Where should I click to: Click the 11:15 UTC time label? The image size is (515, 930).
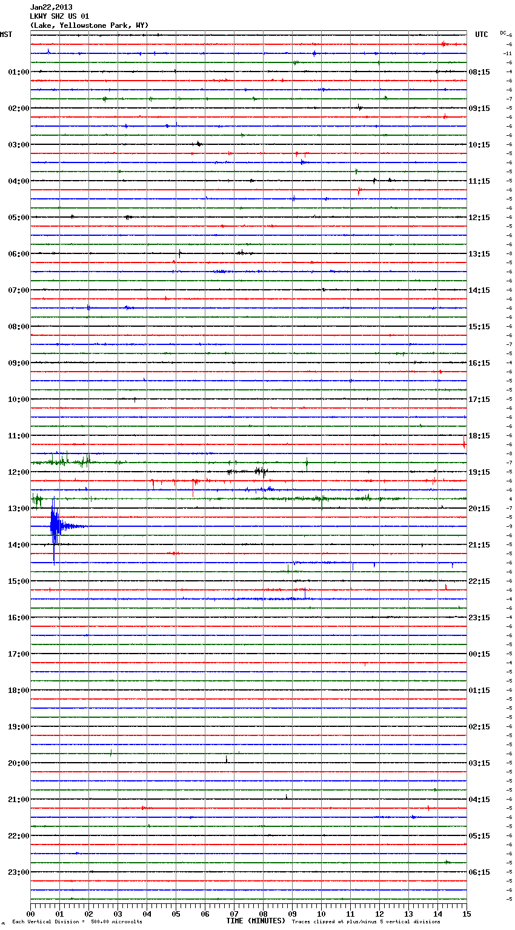tap(479, 181)
